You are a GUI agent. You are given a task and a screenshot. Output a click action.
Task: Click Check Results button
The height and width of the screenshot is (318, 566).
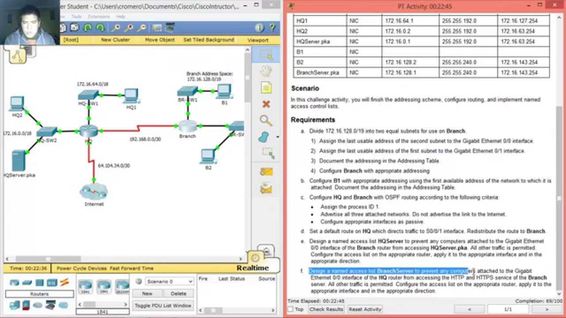(326, 309)
